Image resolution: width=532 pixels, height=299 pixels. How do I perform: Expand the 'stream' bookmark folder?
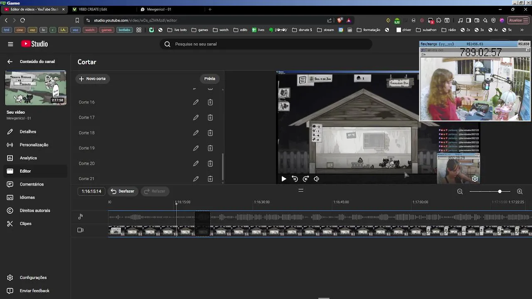coord(325,30)
